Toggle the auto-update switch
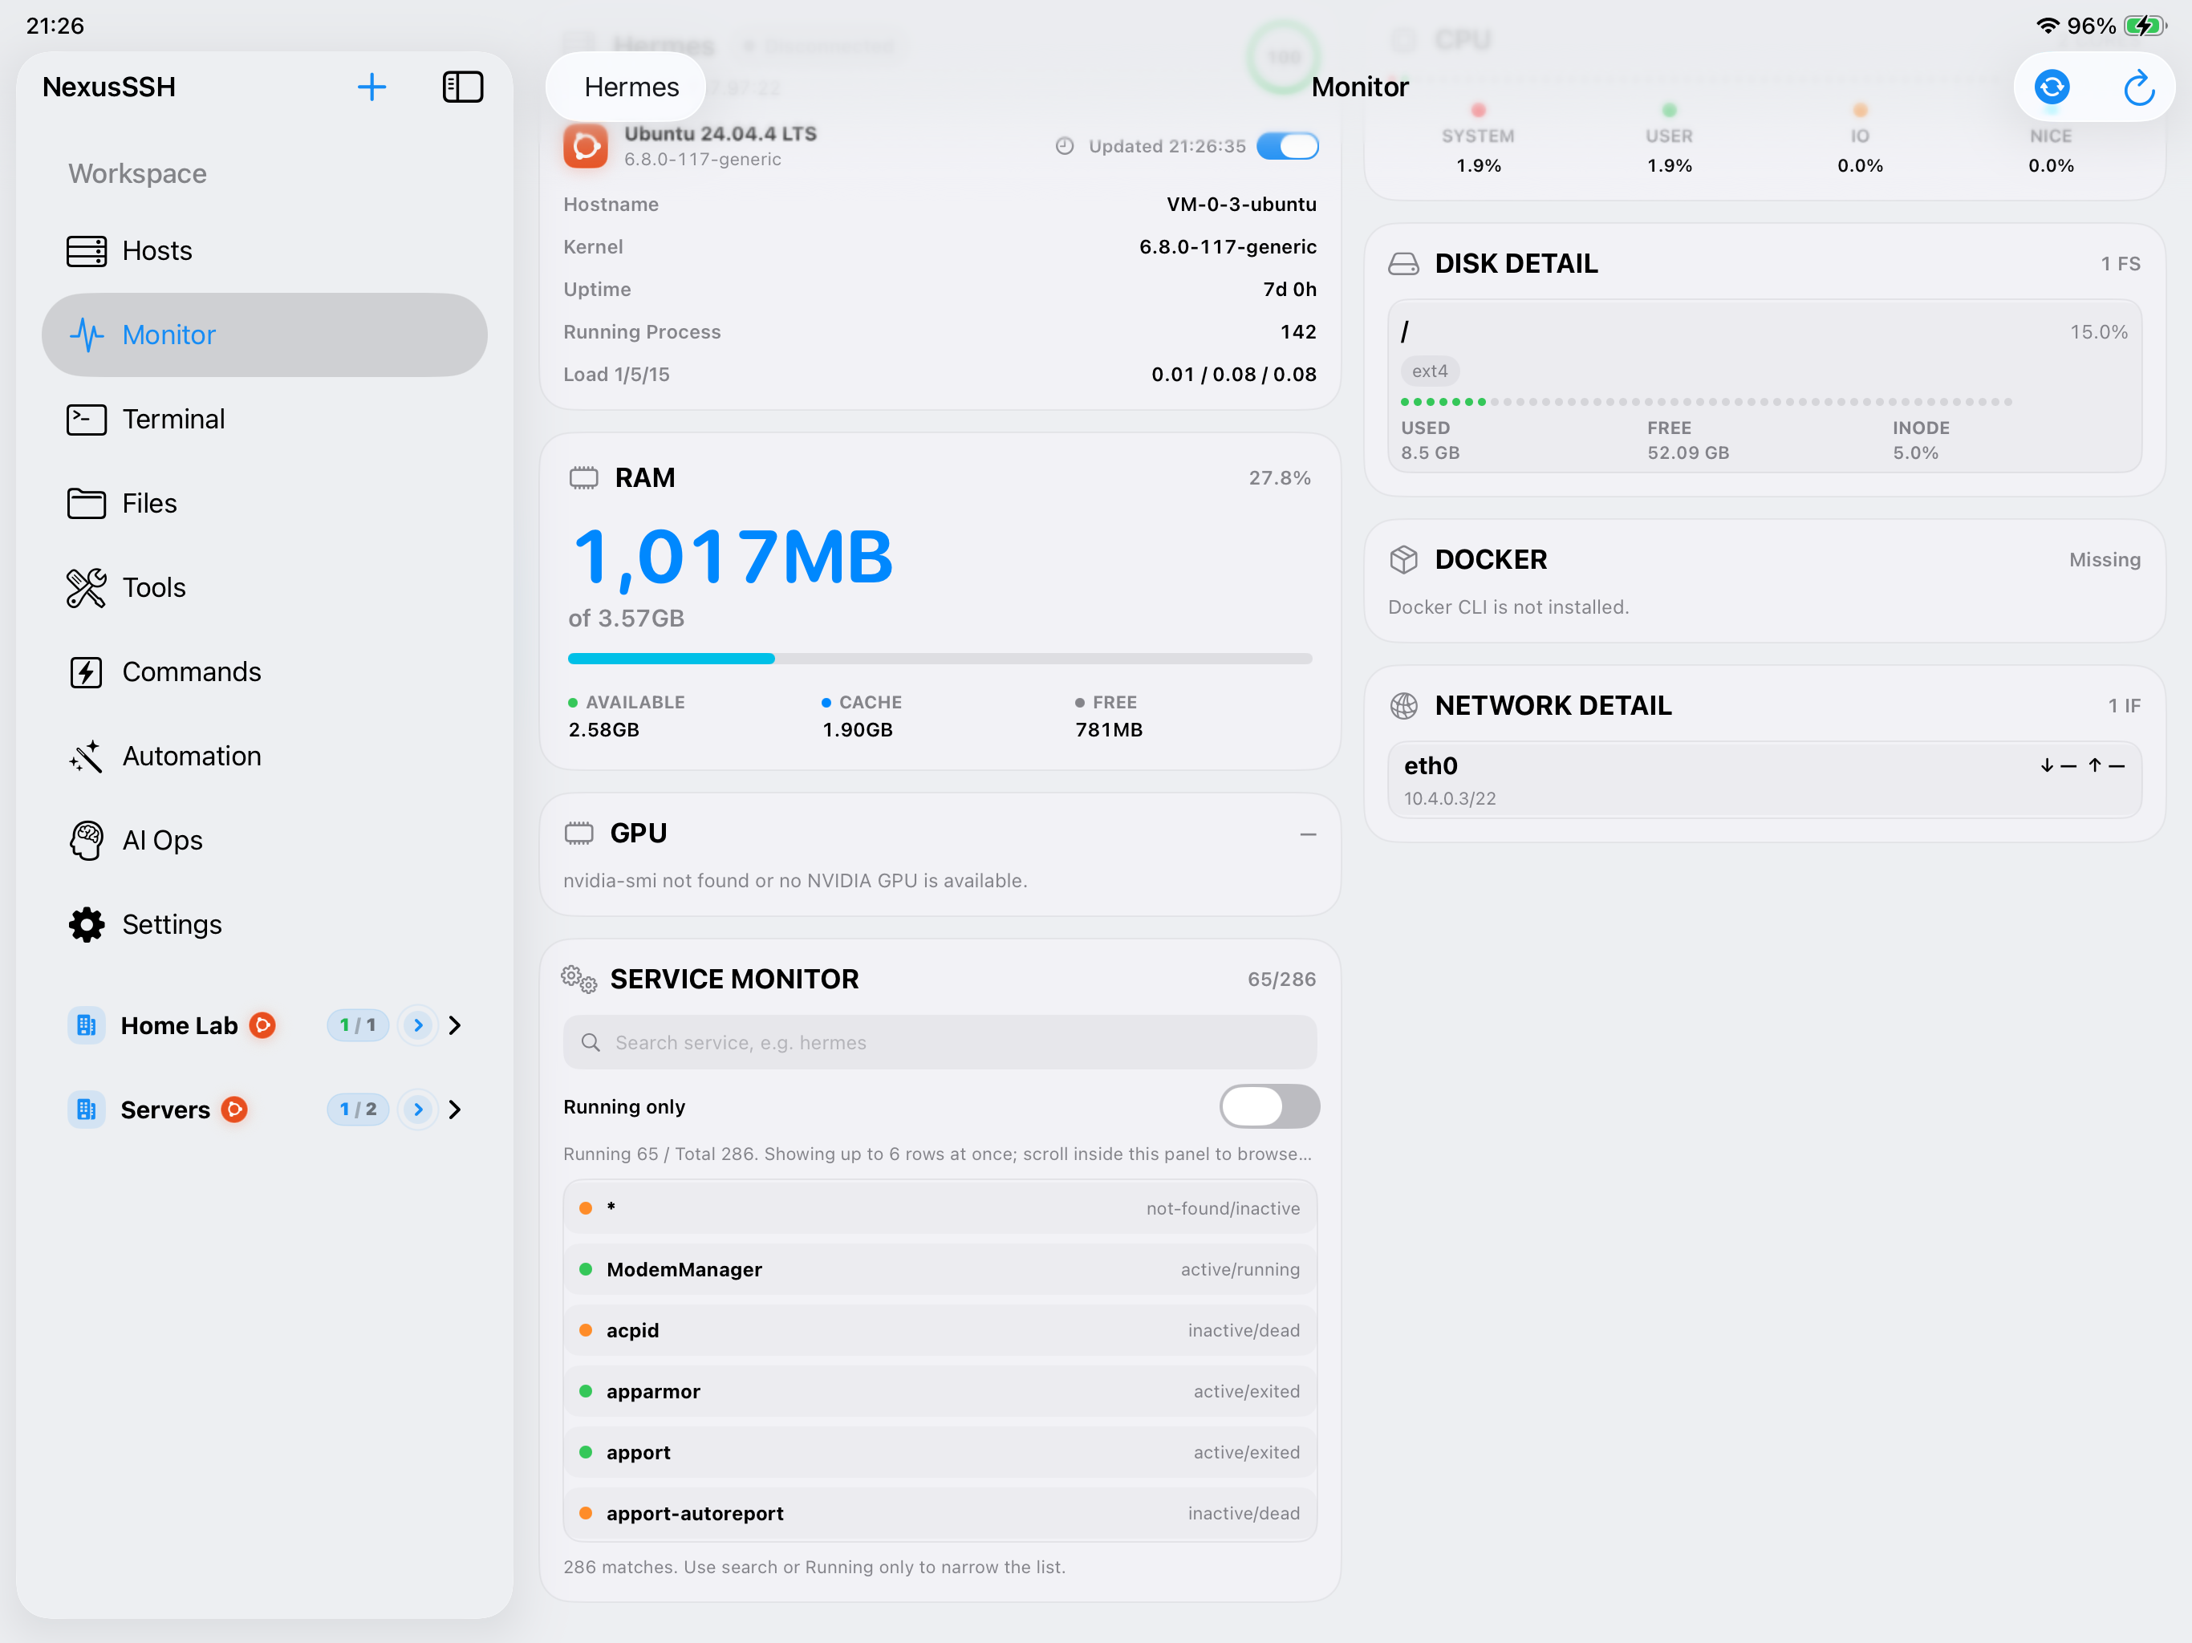 [1287, 147]
